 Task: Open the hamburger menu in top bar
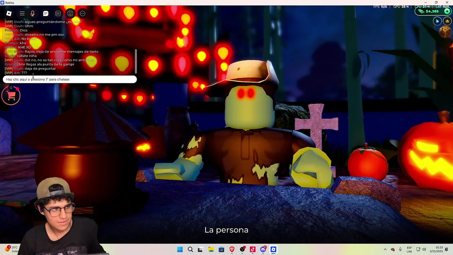[22, 13]
